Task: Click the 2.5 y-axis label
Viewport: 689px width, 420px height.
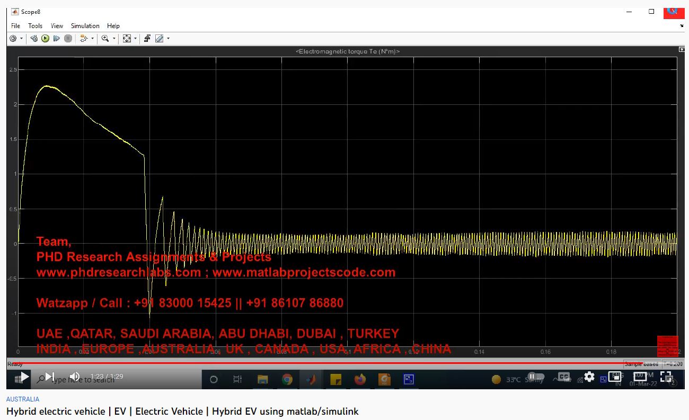Action: [x=13, y=70]
